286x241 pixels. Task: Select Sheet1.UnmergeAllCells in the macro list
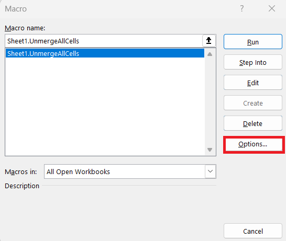coord(105,53)
